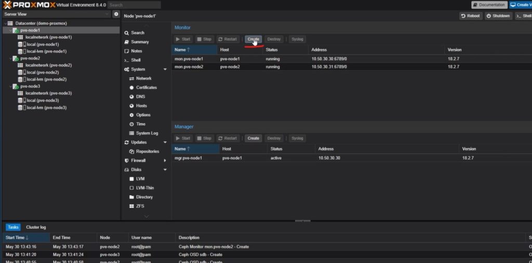
Task: Click Create in the Manager toolbar
Action: (x=253, y=138)
